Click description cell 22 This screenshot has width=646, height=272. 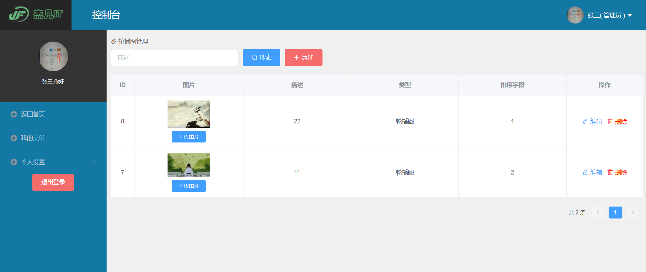pos(297,121)
